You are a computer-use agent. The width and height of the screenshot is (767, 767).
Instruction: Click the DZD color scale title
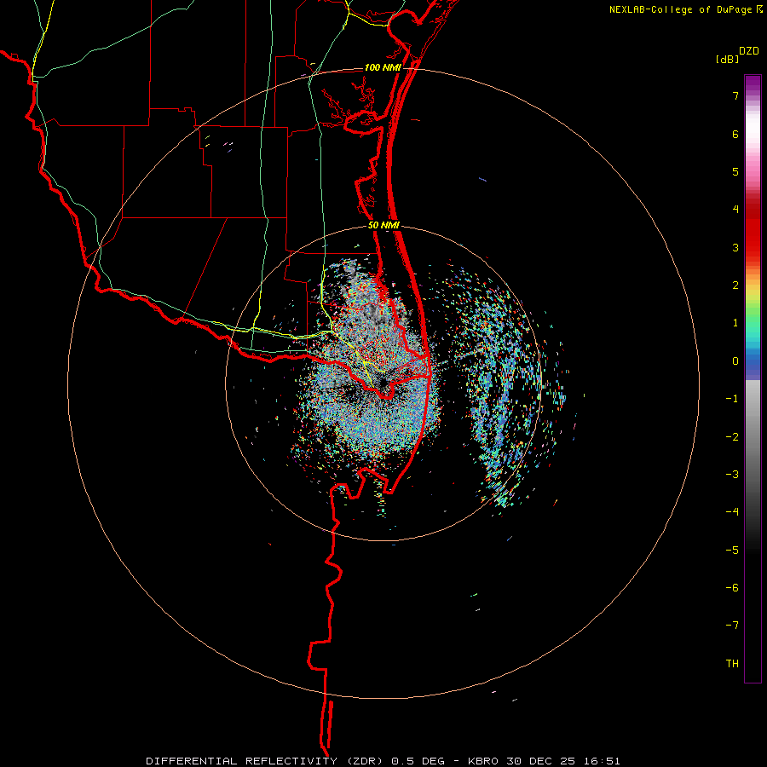(x=749, y=51)
